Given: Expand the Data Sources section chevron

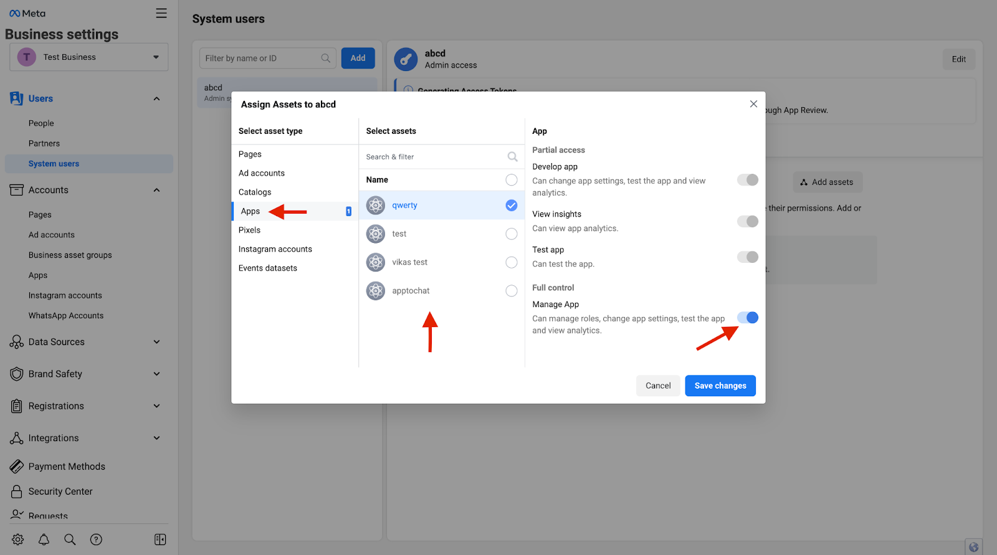Looking at the screenshot, I should pyautogui.click(x=156, y=342).
